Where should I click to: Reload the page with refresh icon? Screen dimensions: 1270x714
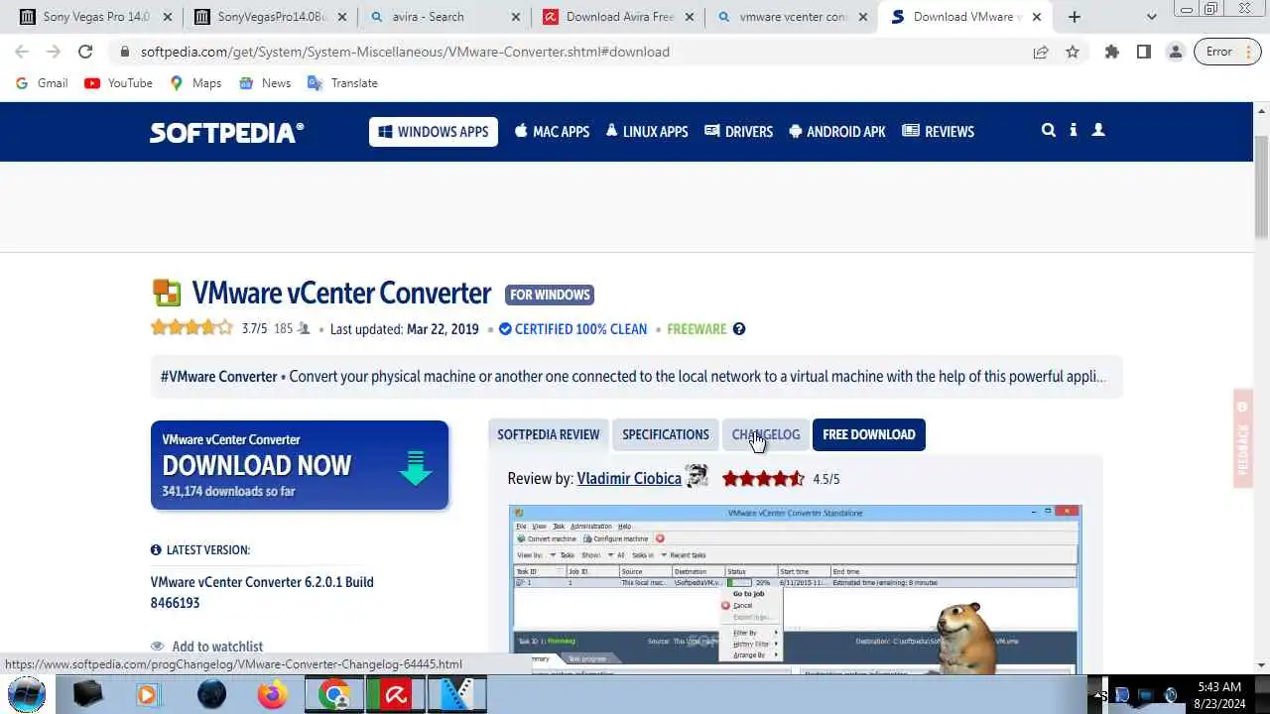[x=85, y=52]
